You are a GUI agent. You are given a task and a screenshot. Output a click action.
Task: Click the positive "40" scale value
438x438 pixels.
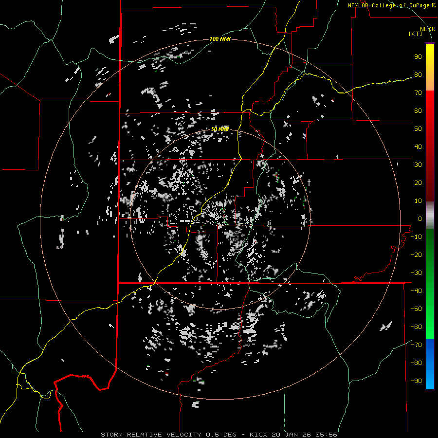[418, 147]
